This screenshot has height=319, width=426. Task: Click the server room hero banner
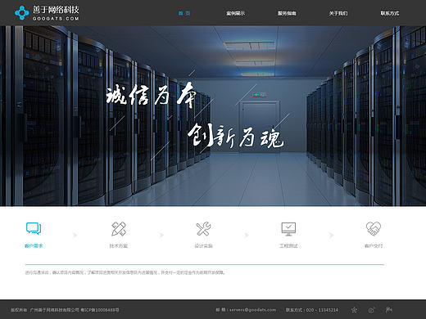[213, 116]
